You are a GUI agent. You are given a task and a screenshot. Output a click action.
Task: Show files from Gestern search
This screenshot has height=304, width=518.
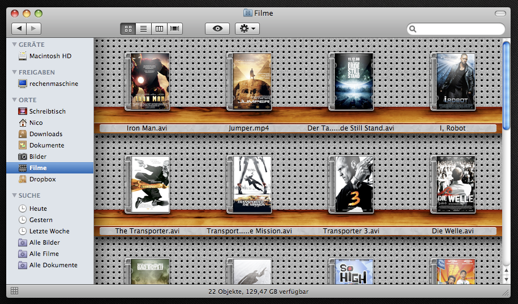click(50, 220)
